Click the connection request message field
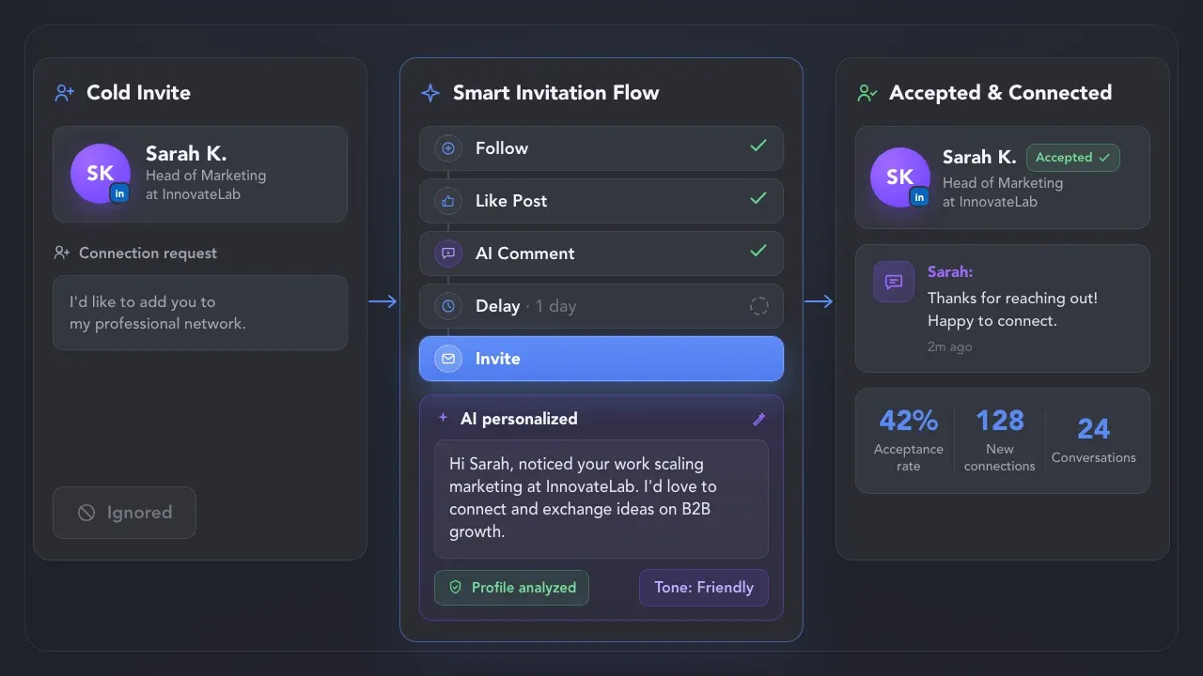 (200, 313)
